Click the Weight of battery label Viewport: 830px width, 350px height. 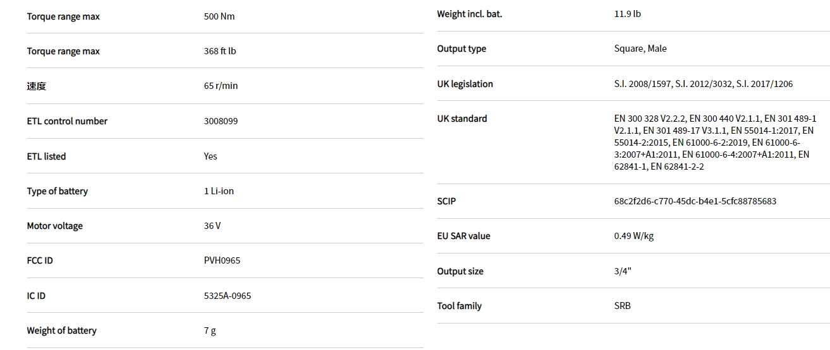(61, 330)
